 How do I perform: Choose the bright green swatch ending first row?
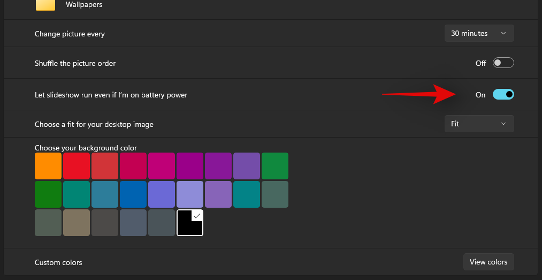pos(275,166)
